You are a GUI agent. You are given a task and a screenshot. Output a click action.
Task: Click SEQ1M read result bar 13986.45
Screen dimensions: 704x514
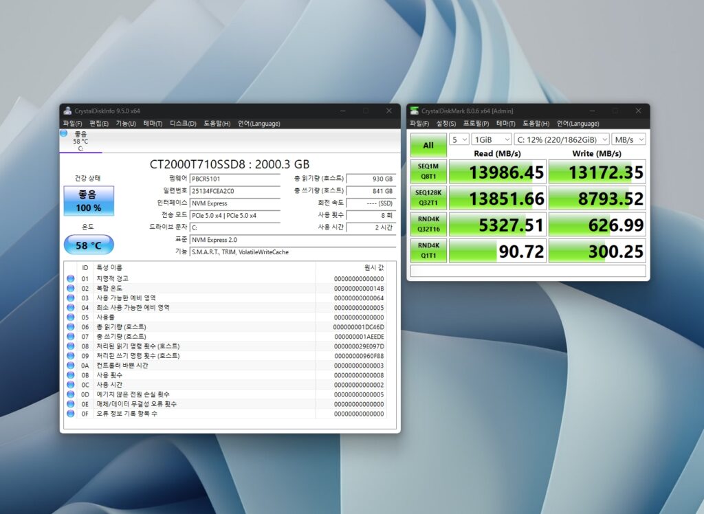498,172
